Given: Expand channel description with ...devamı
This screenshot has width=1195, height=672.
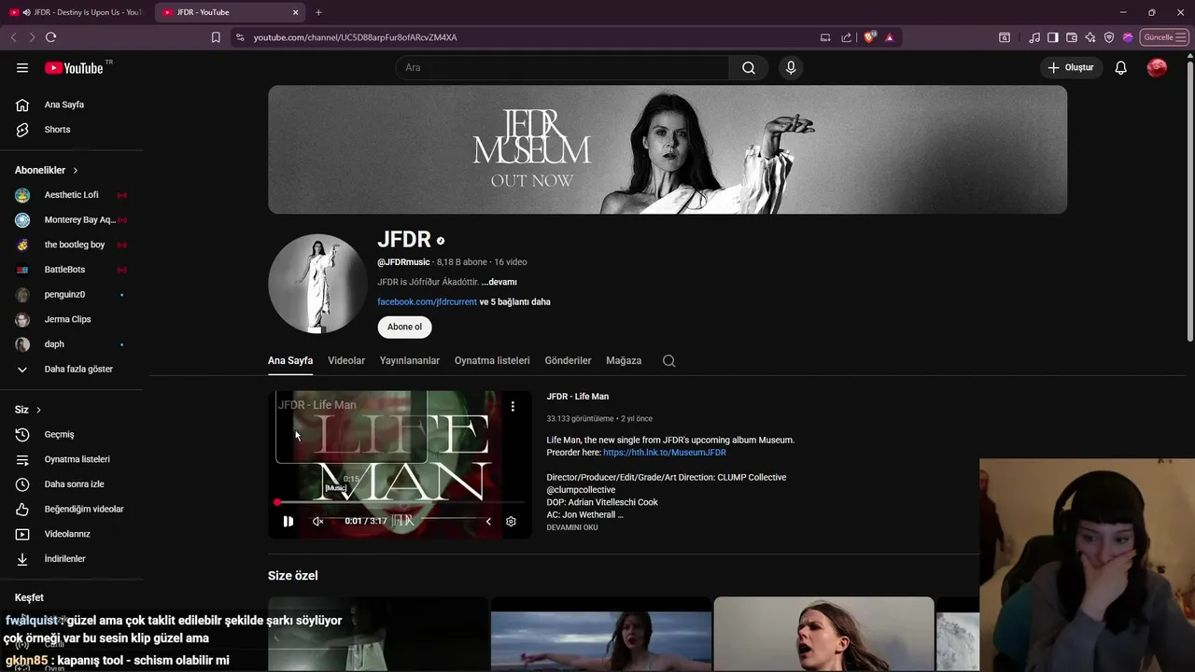Looking at the screenshot, I should pos(499,282).
